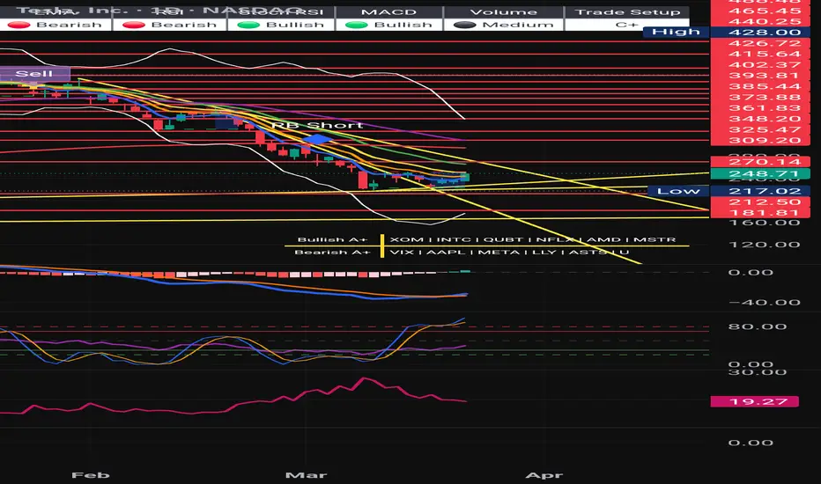The height and width of the screenshot is (484, 821).
Task: Click the 270.14 price level label
Action: pyautogui.click(x=760, y=162)
